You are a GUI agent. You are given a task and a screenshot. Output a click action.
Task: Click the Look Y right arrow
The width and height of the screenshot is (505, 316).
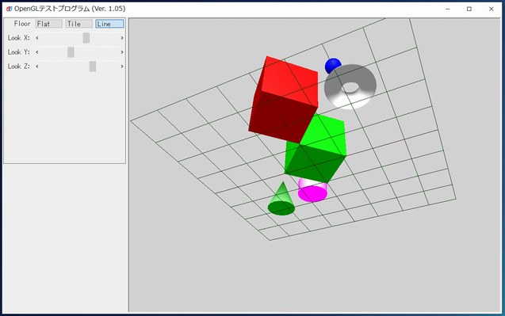[122, 52]
